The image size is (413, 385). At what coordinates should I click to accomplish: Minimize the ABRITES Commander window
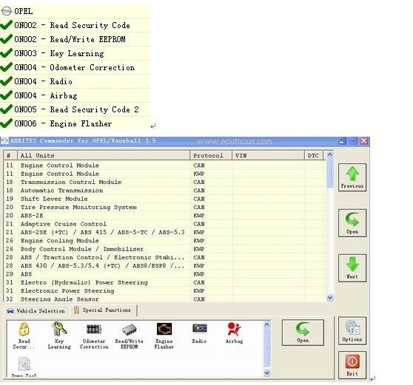pyautogui.click(x=342, y=141)
